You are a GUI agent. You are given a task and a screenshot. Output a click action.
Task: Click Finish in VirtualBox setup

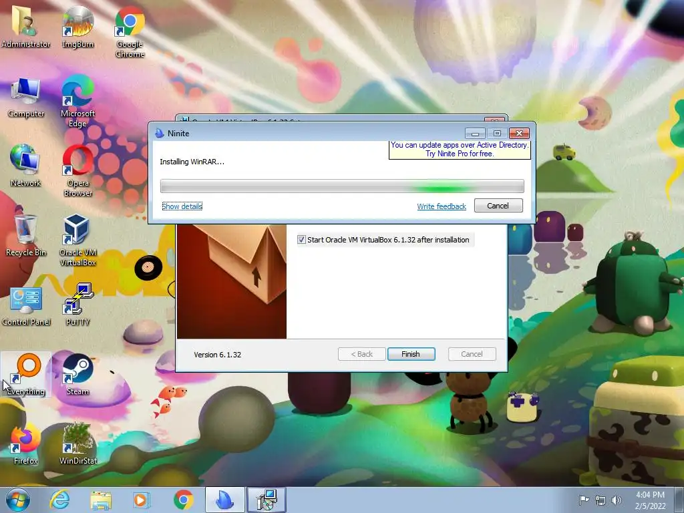[411, 354]
